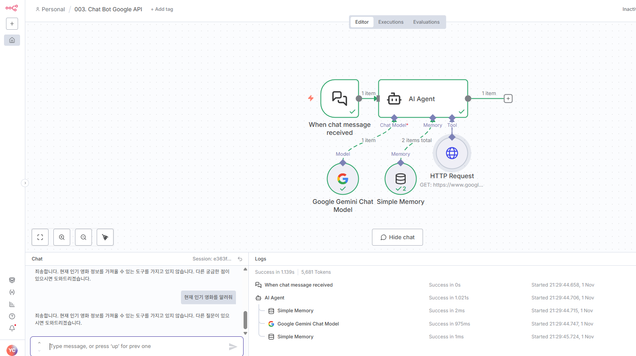The image size is (636, 356).
Task: Click the zoom to fit canvas icon
Action: click(40, 237)
